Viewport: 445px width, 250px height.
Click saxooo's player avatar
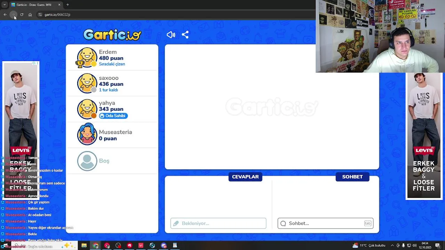[87, 83]
